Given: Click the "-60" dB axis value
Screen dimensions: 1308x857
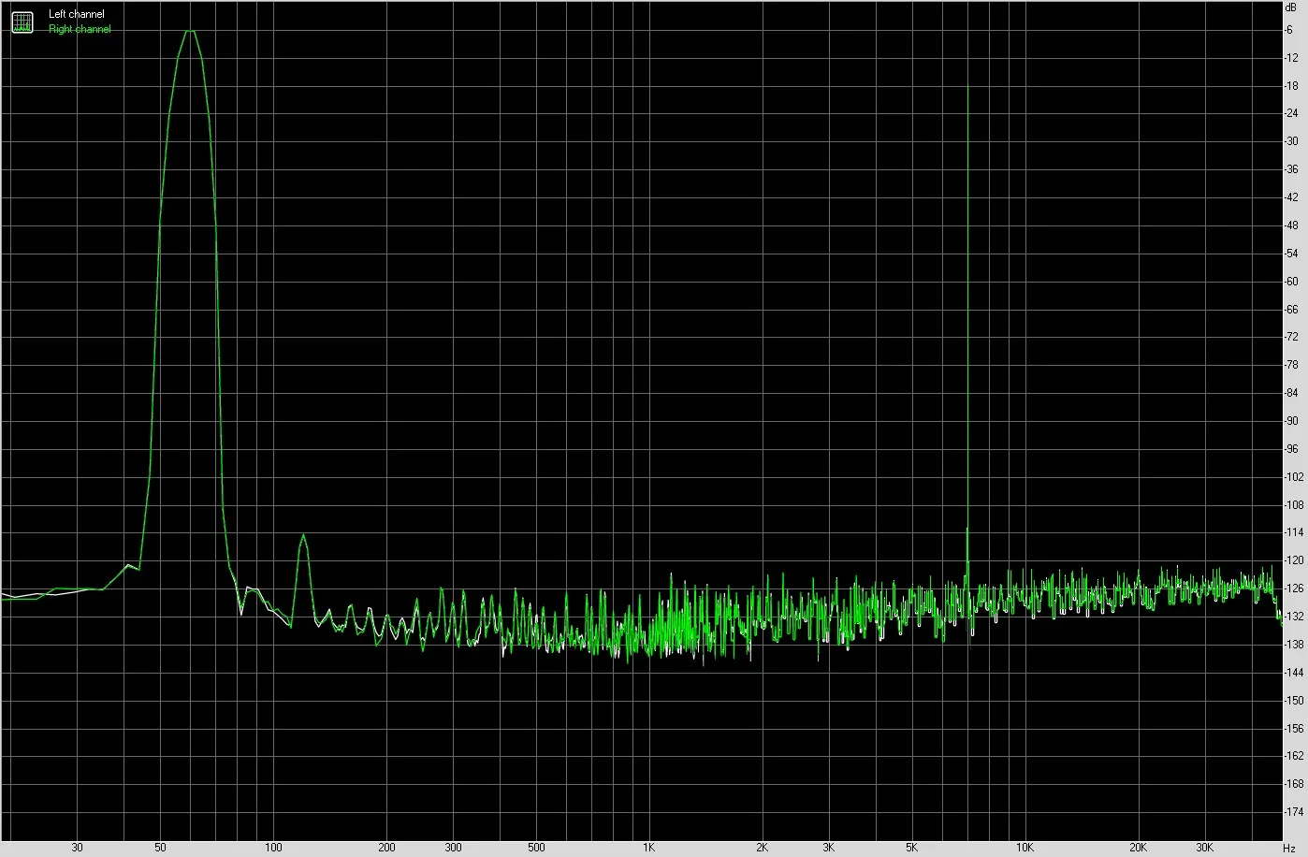Looking at the screenshot, I should tap(1291, 282).
